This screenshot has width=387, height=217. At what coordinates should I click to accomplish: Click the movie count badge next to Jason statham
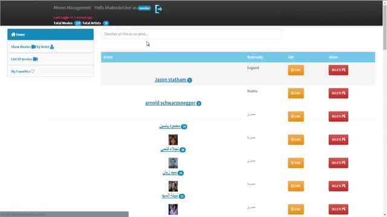(189, 80)
